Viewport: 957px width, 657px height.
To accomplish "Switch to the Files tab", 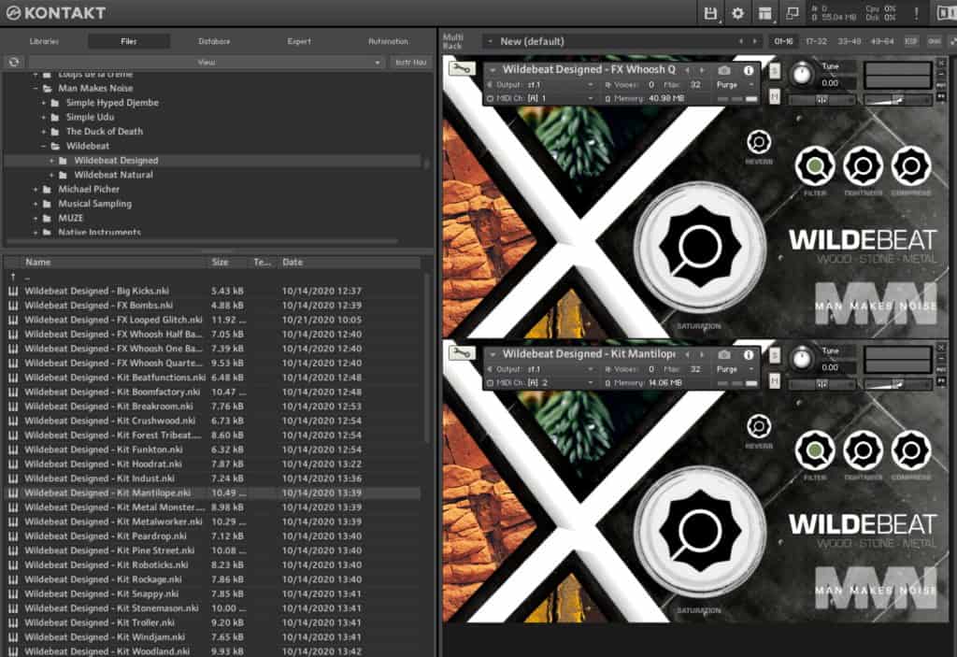I will pyautogui.click(x=129, y=41).
